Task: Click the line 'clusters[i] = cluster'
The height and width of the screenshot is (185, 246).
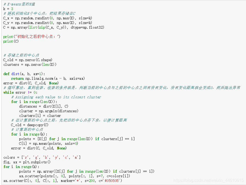Action: tap(40, 116)
